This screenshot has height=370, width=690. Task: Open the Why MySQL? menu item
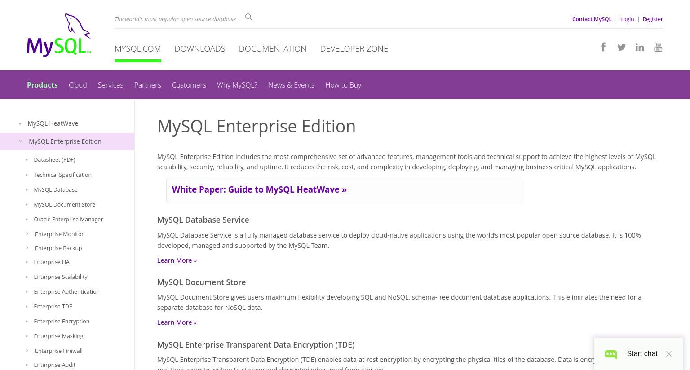coord(237,85)
